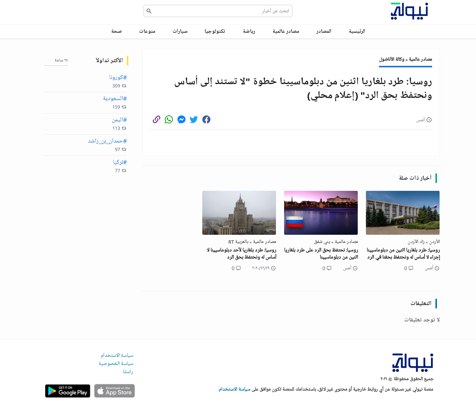Share the article via Messenger
Screen dimensions: 476x407
point(181,119)
